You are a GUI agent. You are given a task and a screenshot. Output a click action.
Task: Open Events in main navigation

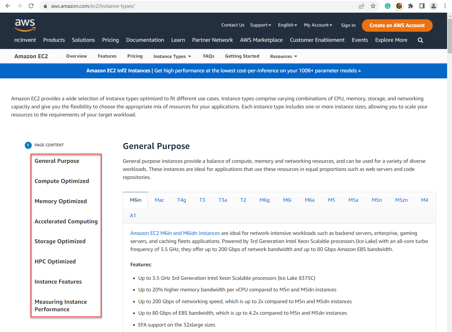point(360,40)
